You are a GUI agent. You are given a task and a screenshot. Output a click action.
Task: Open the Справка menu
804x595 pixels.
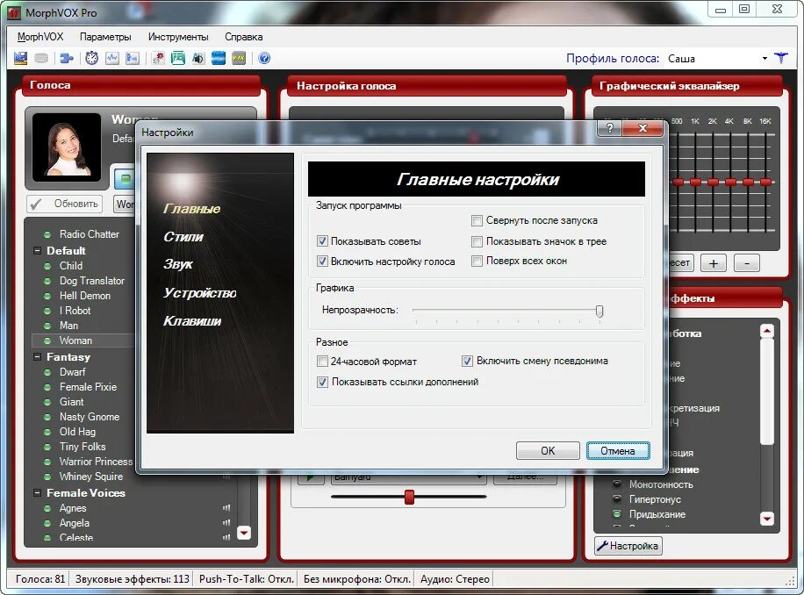pos(243,37)
